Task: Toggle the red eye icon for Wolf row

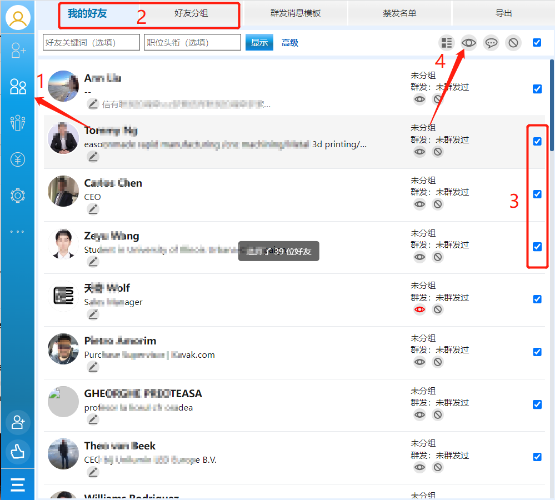Action: click(x=419, y=309)
